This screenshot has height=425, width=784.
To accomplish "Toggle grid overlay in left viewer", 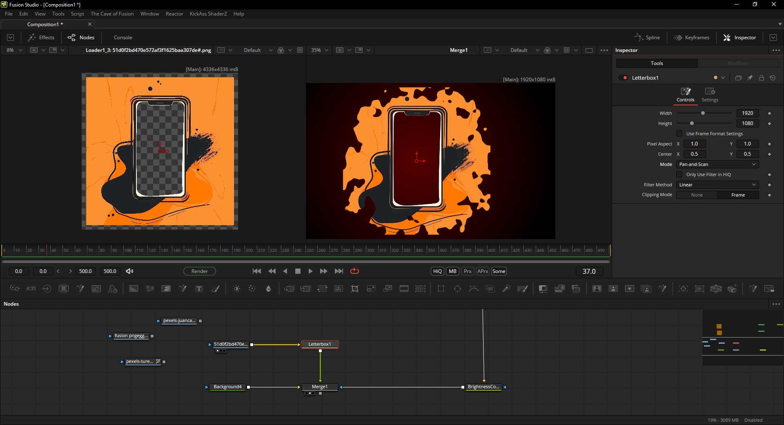I will click(x=300, y=50).
